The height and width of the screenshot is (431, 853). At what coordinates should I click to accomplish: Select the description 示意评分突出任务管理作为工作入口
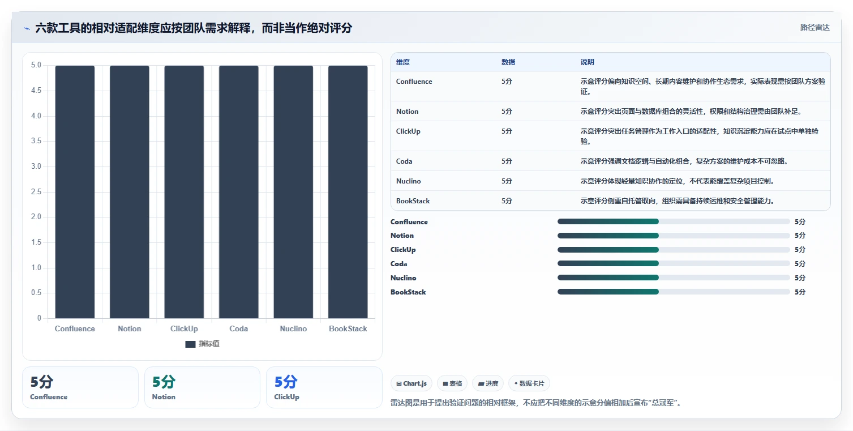point(699,136)
